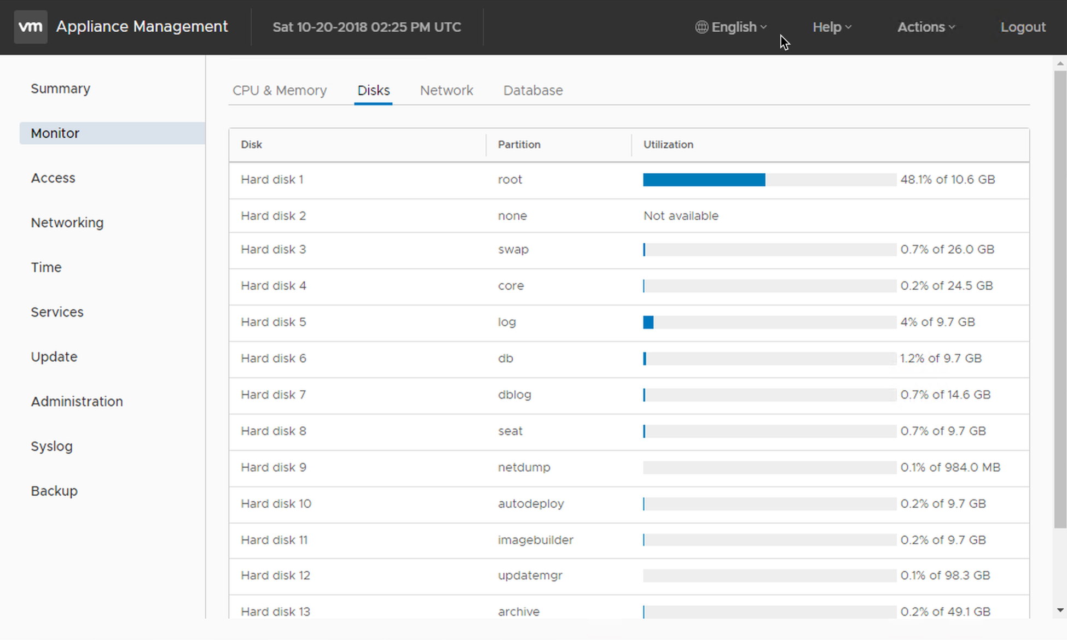Select the Disks tab
Screen dimensions: 1067x640
373,90
